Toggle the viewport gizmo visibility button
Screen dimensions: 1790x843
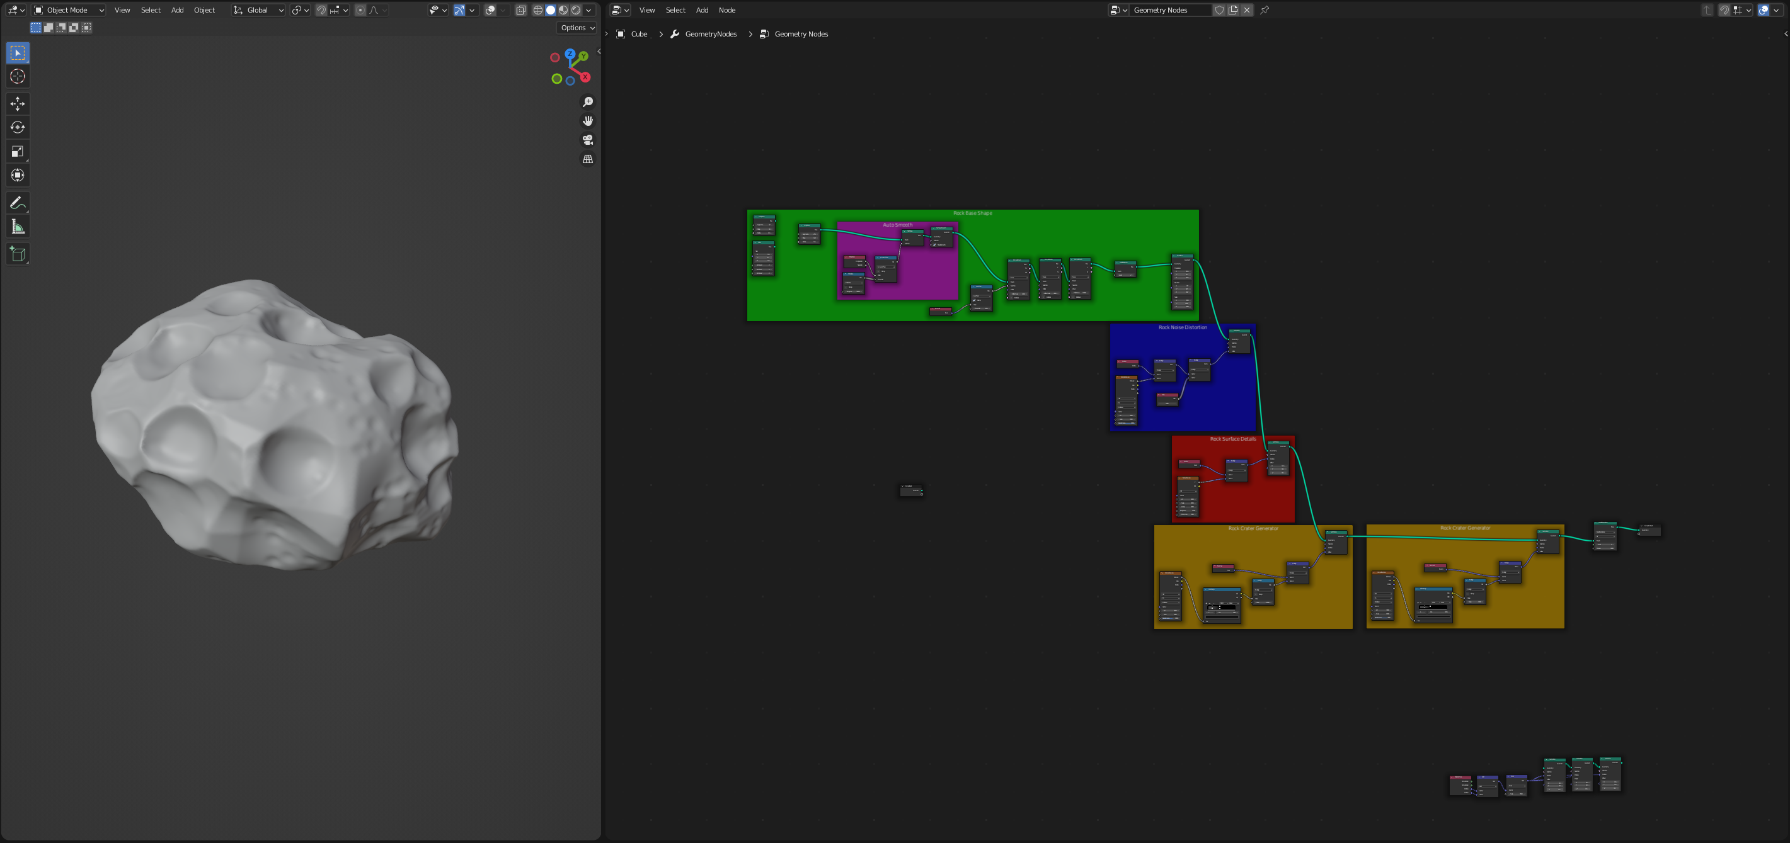[x=459, y=9]
